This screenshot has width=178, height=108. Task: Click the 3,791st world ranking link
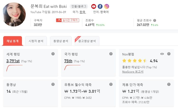[x=13, y=61]
